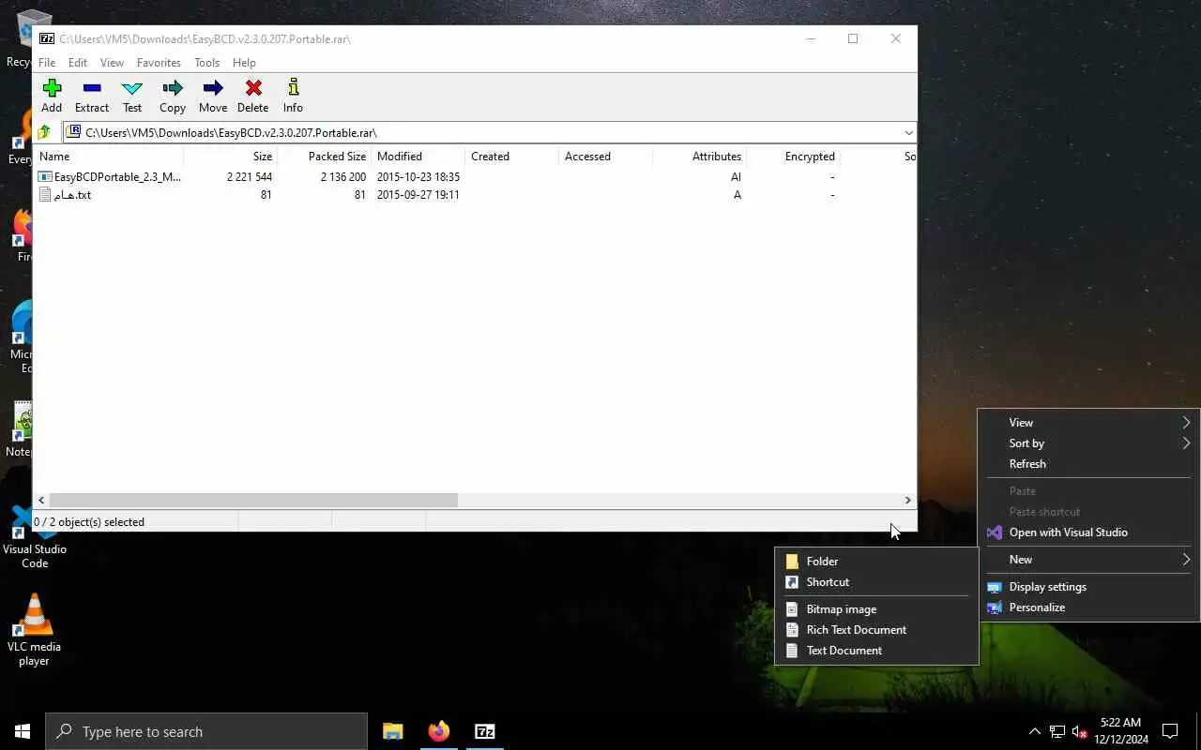Choose Open with Visual Studio

point(1088,532)
